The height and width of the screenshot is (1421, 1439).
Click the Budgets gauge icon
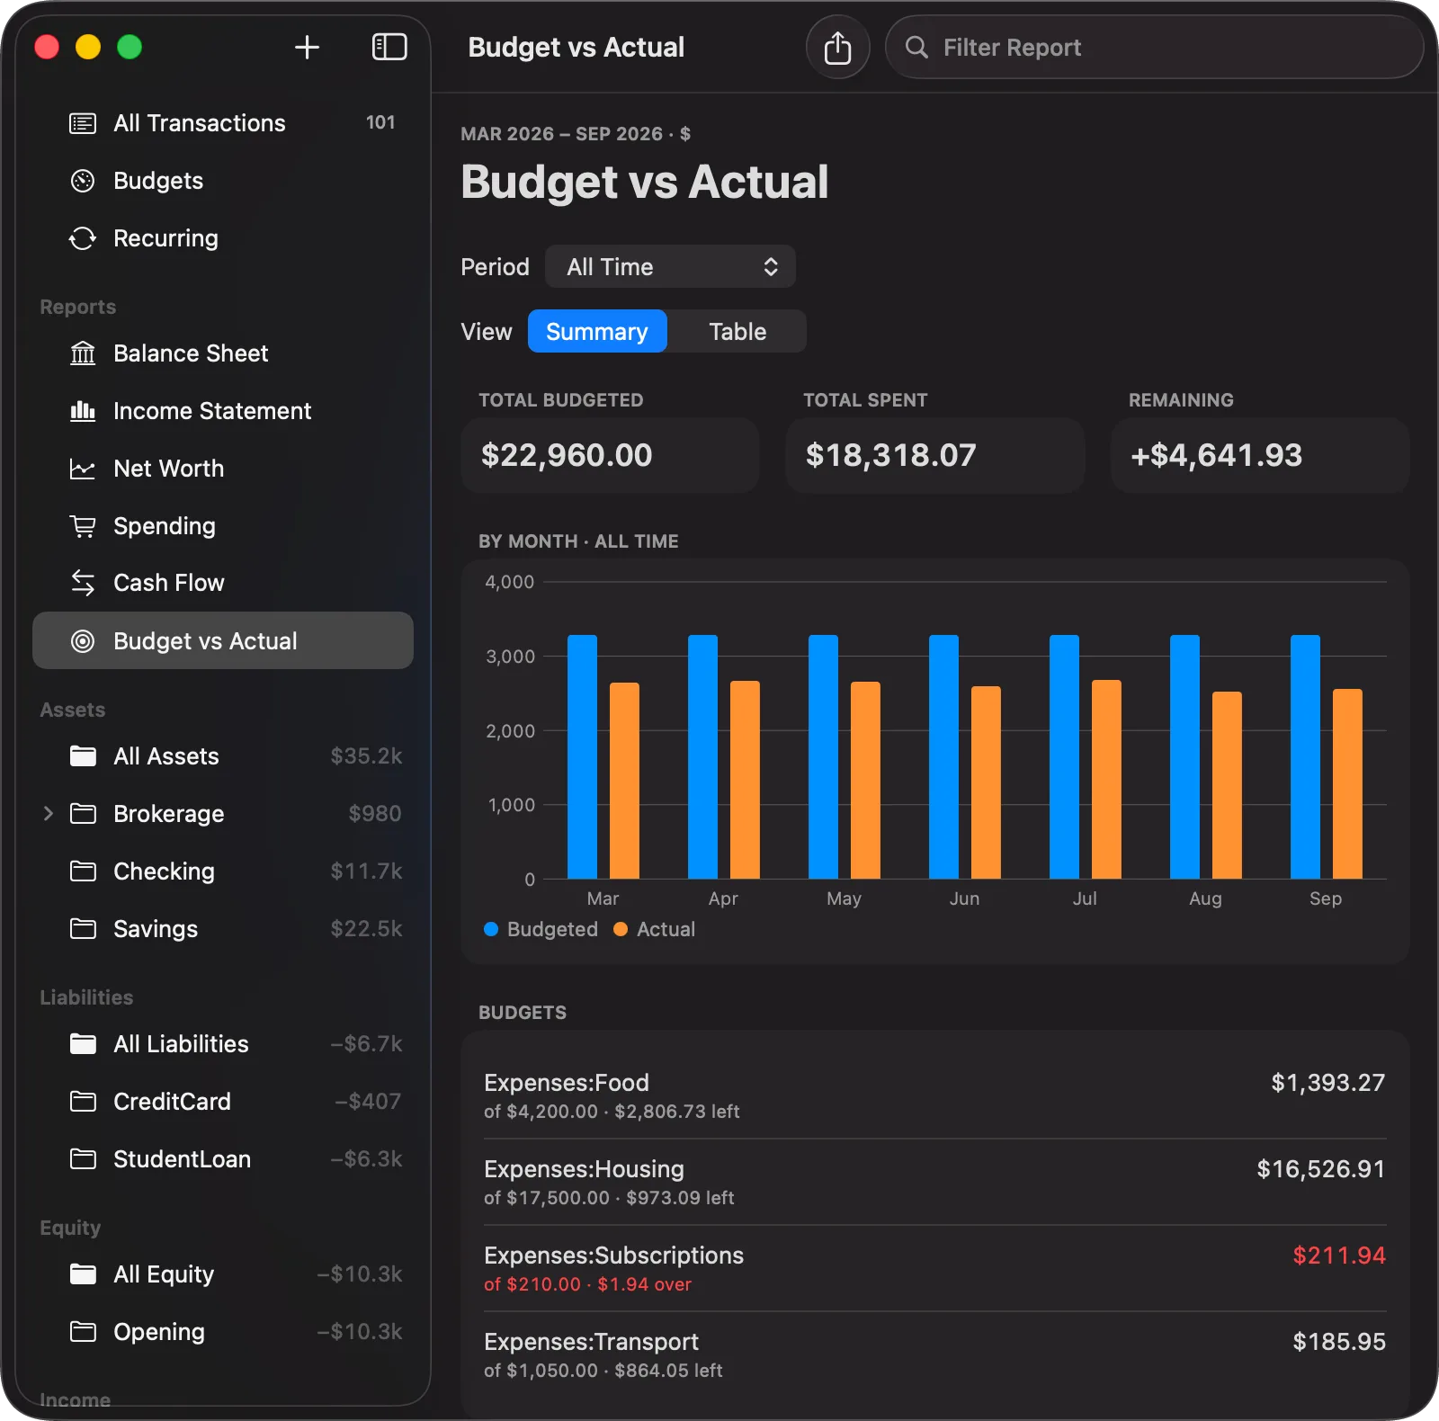[83, 181]
